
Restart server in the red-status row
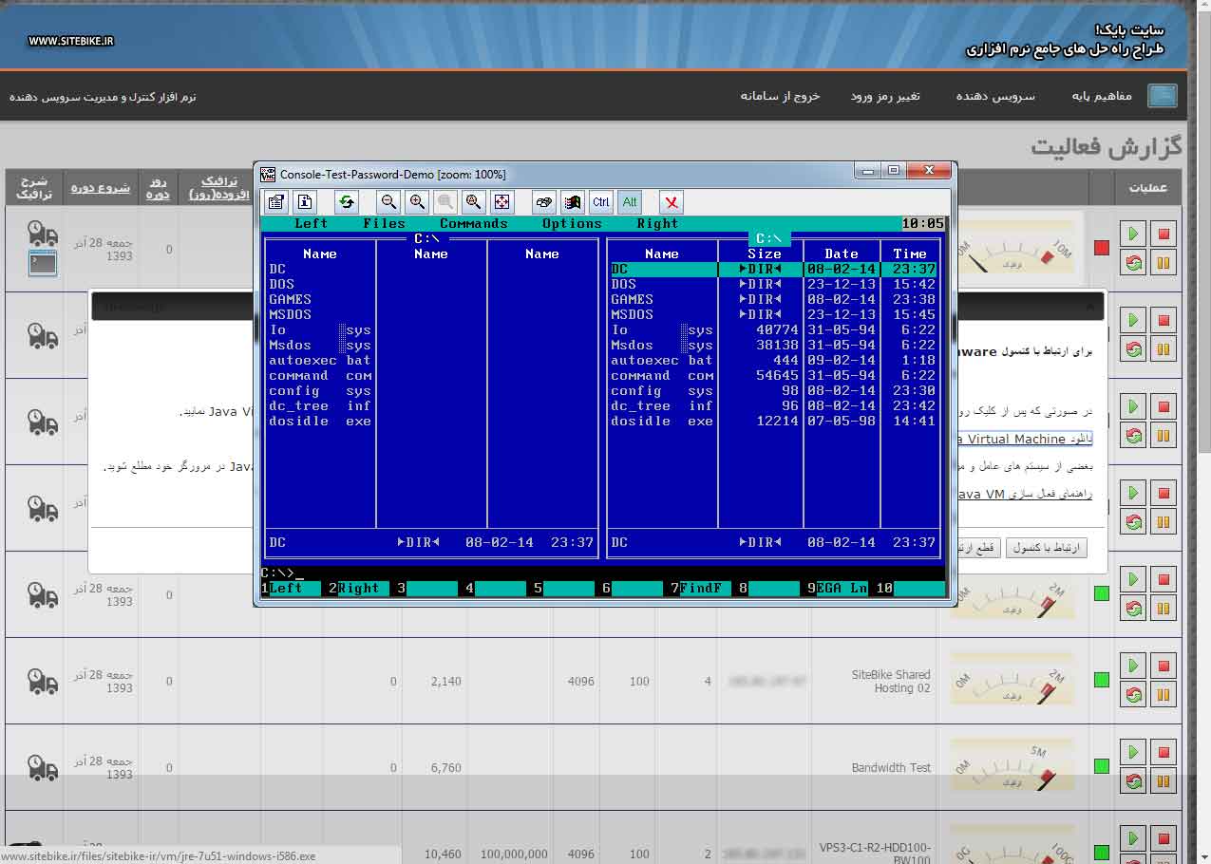click(x=1132, y=263)
